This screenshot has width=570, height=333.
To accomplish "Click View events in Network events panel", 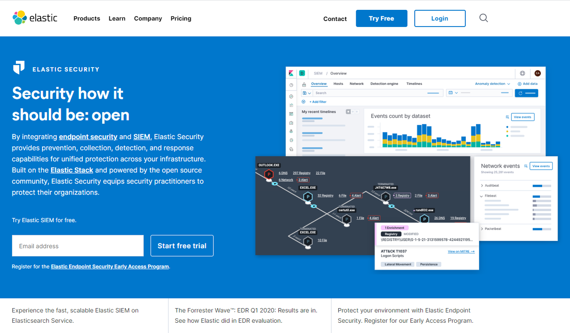I will pyautogui.click(x=541, y=166).
